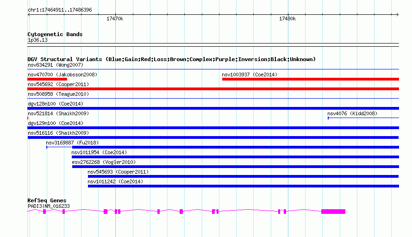Click the nsv516116 (Shaikh2009) label
Viewport: 412px width, 237px height.
pos(58,133)
